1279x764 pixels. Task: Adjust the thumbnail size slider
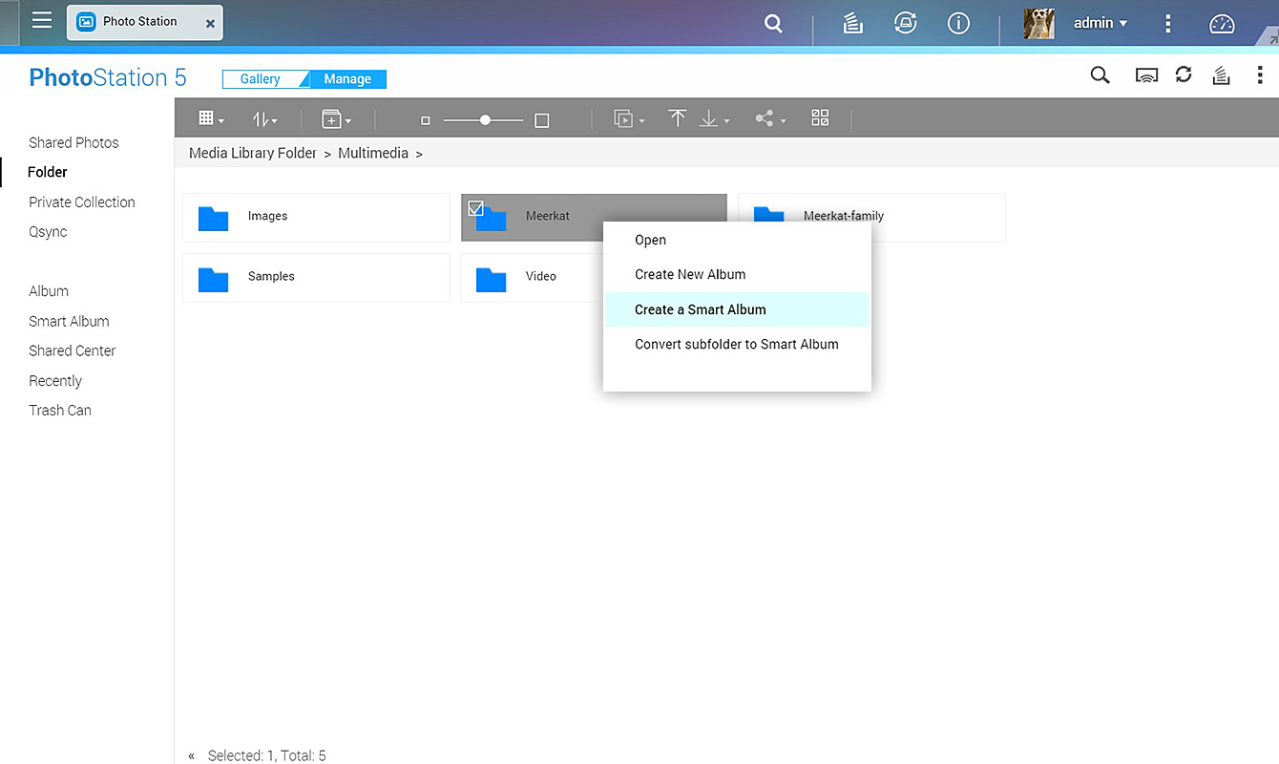point(484,120)
